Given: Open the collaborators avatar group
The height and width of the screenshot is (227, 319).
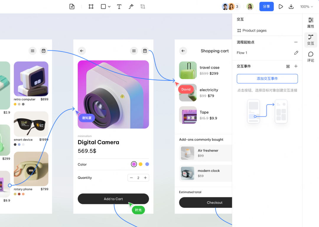Looking at the screenshot, I should pos(231,6).
